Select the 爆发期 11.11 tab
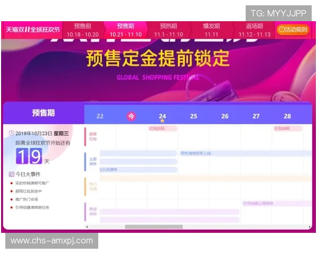Screen dimensions: 317x254 coord(211,30)
